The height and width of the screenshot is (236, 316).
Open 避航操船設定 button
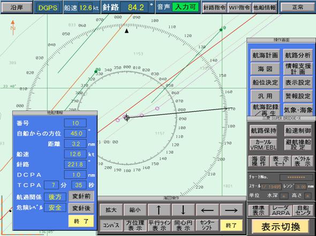point(298,145)
